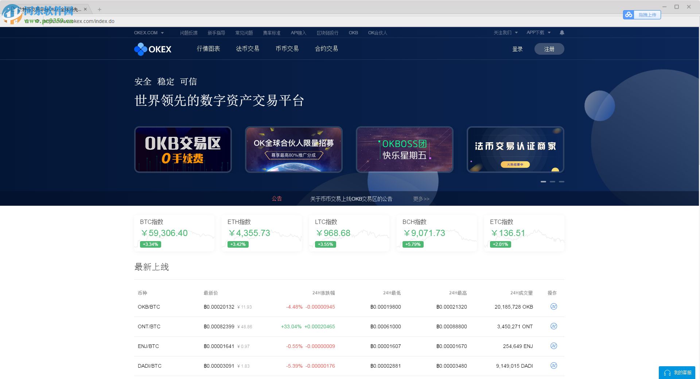Click the OK合伙人 link
This screenshot has height=379, width=700.
pyautogui.click(x=377, y=33)
